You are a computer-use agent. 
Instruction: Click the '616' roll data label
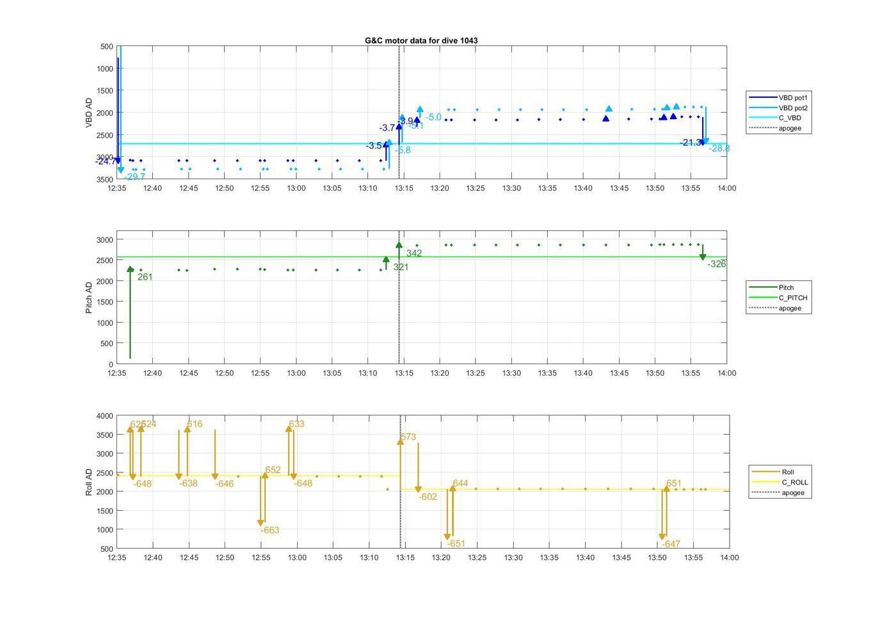195,424
